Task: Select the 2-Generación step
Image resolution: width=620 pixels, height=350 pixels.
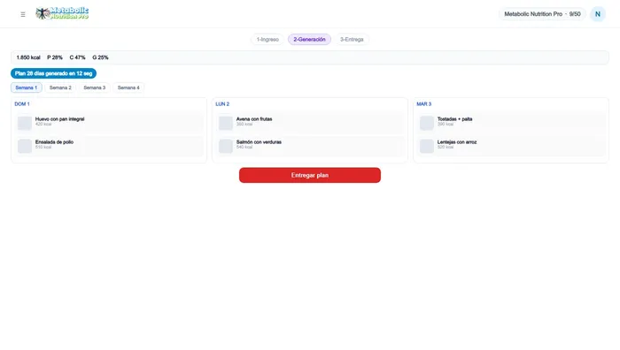Action: pyautogui.click(x=309, y=40)
